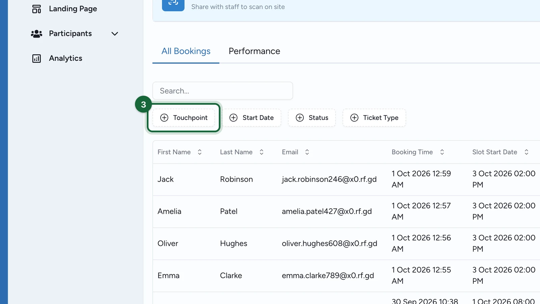Click the Analytics sidebar label
This screenshot has height=304, width=540.
click(65, 58)
